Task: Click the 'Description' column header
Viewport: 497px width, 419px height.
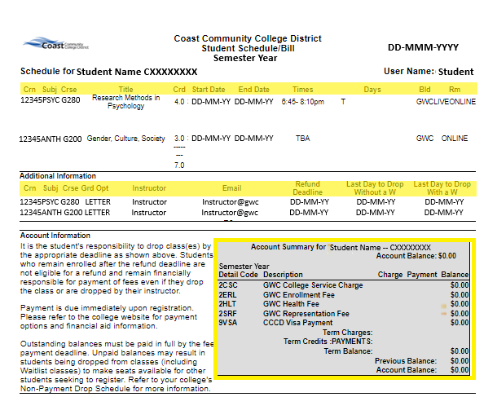Action: click(x=283, y=275)
